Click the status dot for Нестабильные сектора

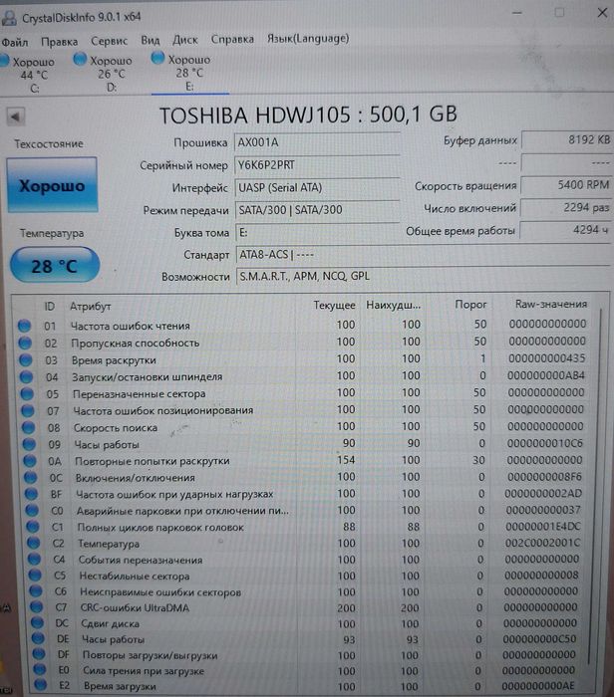pyautogui.click(x=35, y=576)
